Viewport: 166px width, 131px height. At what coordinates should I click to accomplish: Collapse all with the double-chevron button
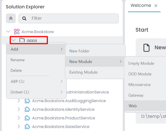pos(11,18)
